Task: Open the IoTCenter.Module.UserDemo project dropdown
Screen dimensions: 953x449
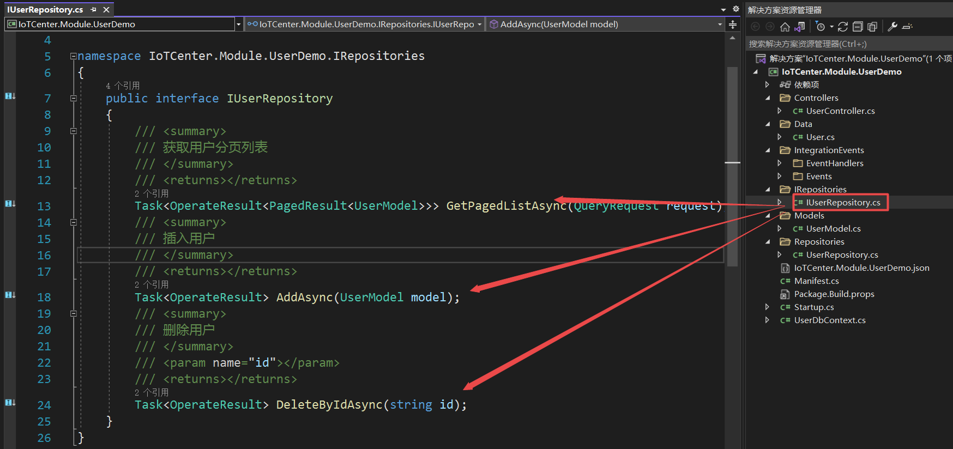Action: [x=238, y=25]
